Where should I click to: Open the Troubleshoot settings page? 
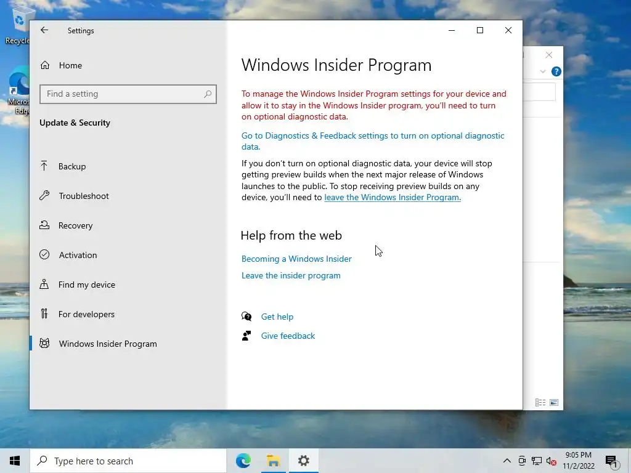click(128, 196)
